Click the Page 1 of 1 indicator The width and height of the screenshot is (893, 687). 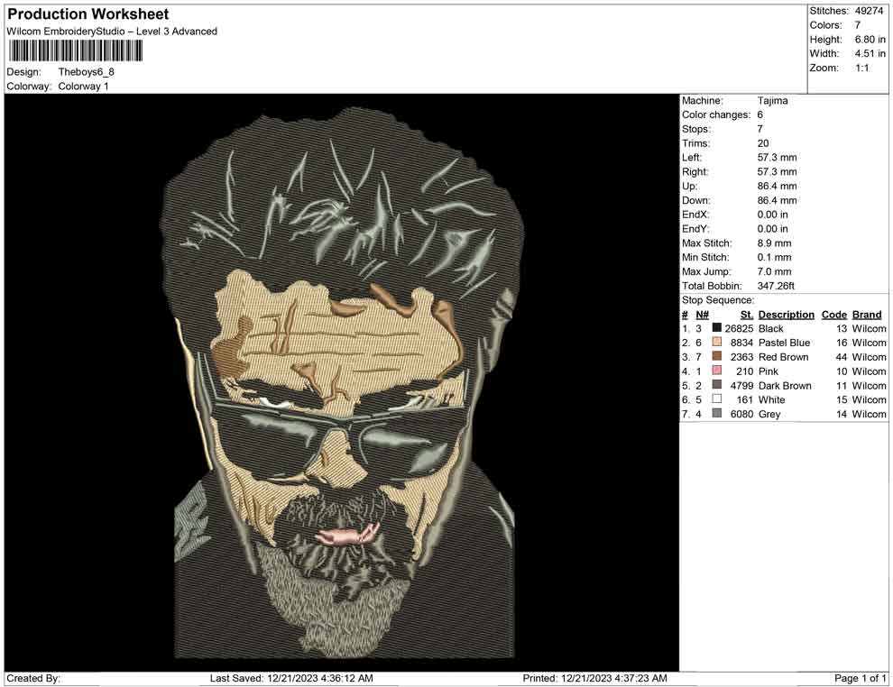click(x=861, y=678)
